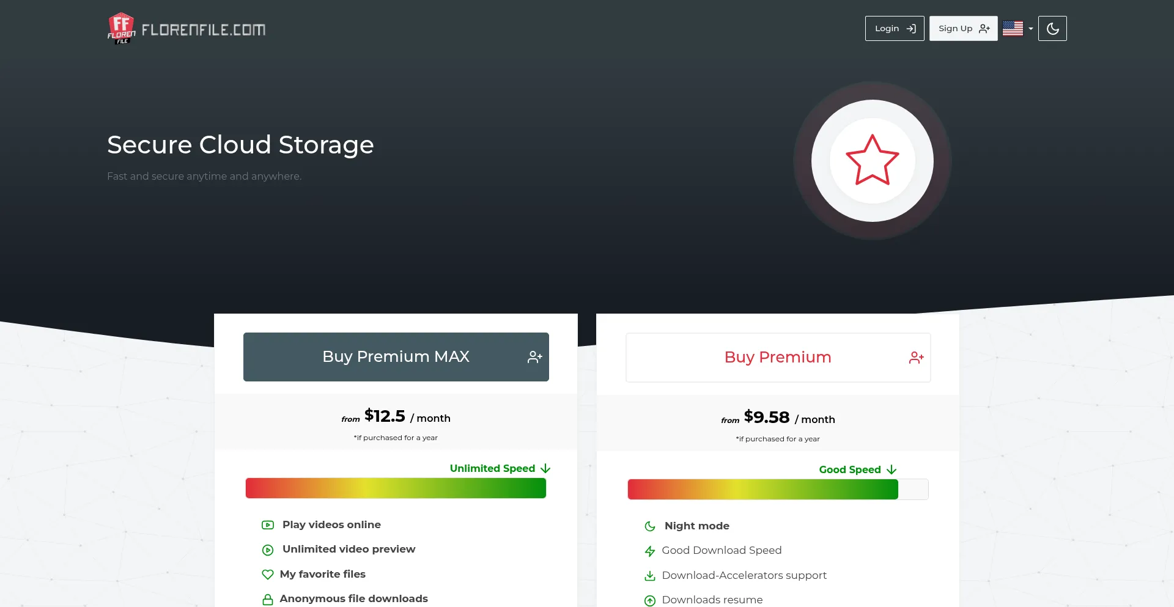This screenshot has width=1174, height=607.
Task: Click the Sign Up button
Action: coord(963,29)
